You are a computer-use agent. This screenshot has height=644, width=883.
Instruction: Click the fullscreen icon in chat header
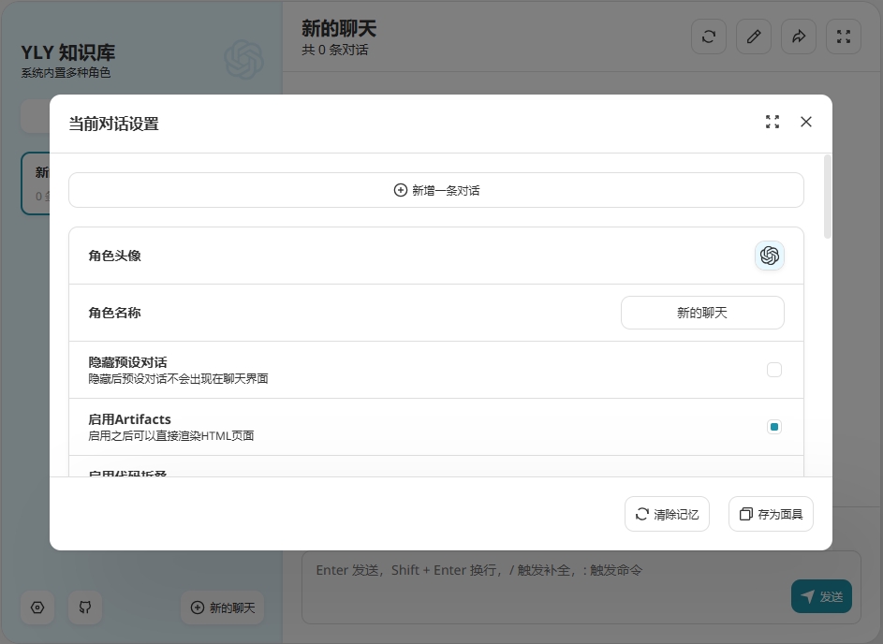point(844,37)
